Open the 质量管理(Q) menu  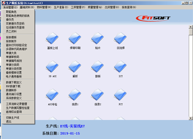(95, 7)
